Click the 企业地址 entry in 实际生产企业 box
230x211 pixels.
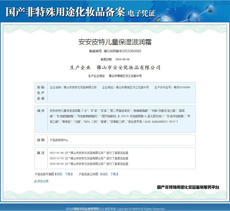coord(125,88)
